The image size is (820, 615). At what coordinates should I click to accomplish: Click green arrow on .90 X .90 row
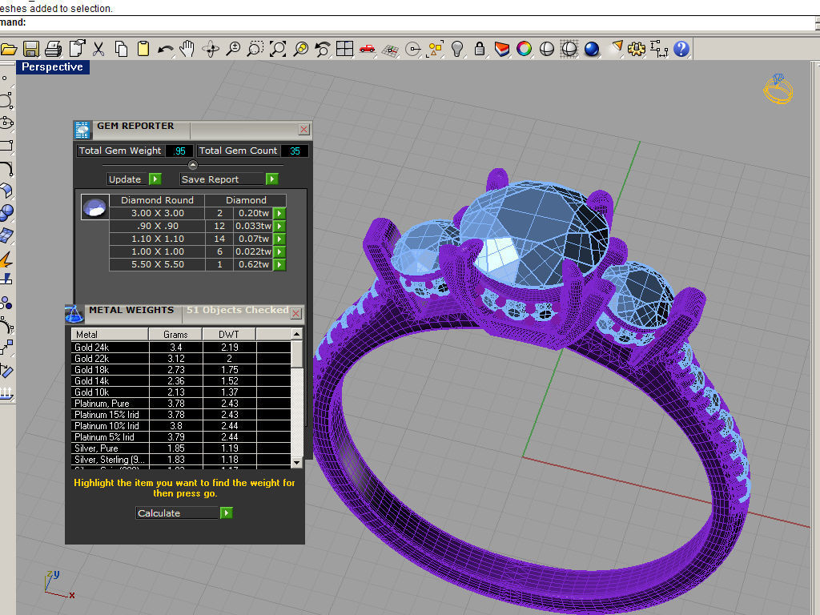(x=279, y=226)
